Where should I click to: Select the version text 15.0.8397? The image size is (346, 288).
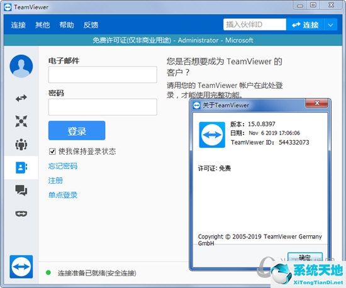tap(262, 124)
